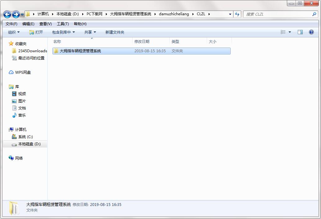
Task: Click the 搜索 CLZL search field
Action: point(278,14)
